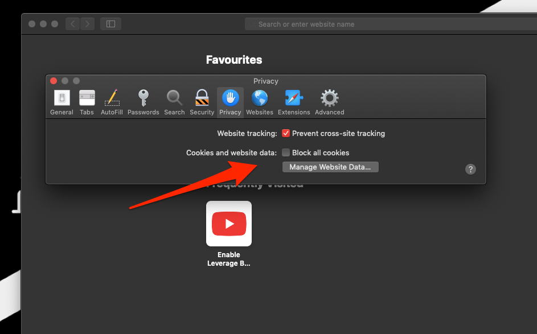
Task: Enable Block all cookies checkbox
Action: (x=286, y=153)
